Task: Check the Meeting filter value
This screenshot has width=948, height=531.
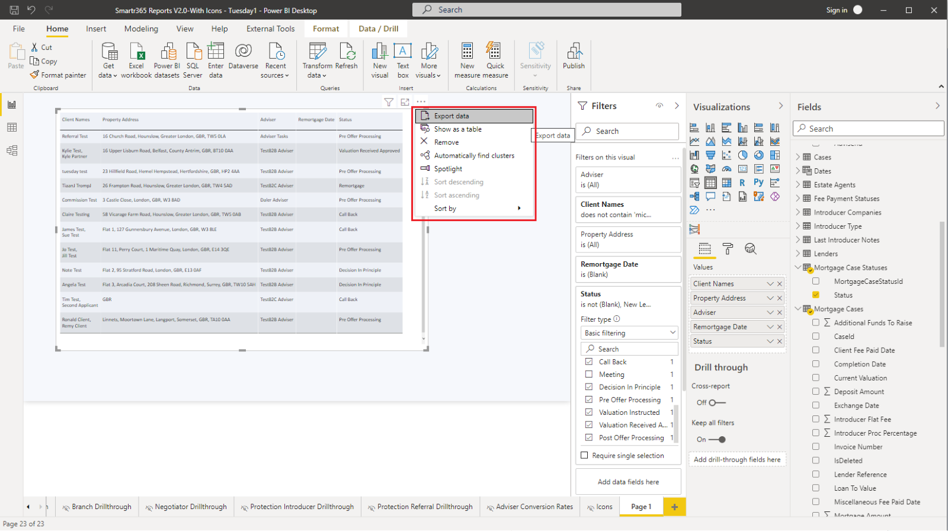Action: point(589,374)
